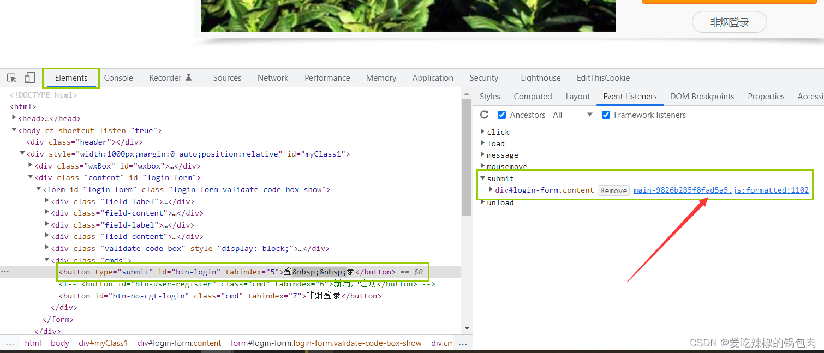Switch to the Memory tab
The height and width of the screenshot is (353, 824).
pyautogui.click(x=381, y=78)
